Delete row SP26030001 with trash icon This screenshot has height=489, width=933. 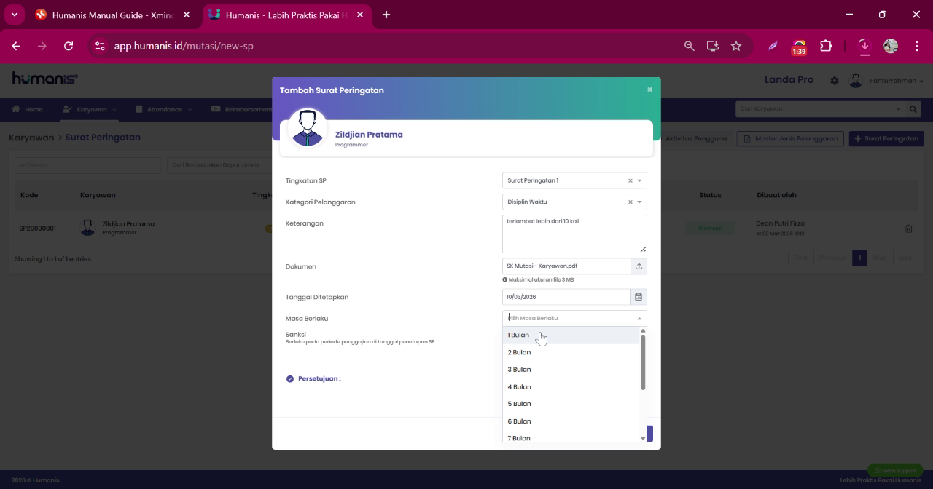click(909, 228)
